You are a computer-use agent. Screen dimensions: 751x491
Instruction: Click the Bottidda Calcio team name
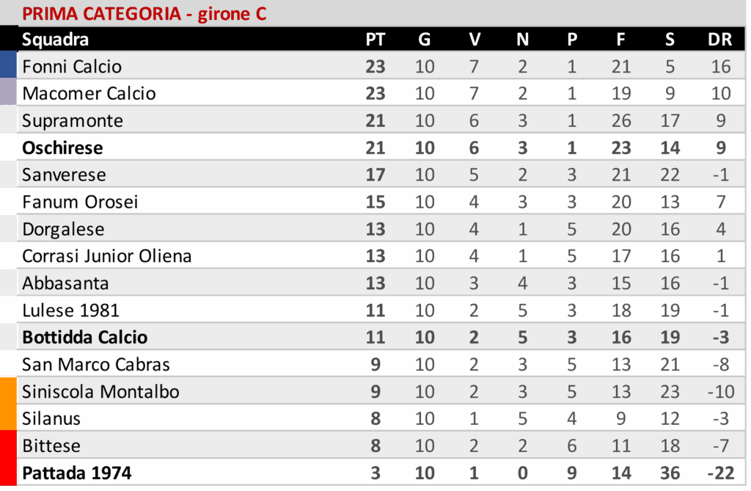[x=84, y=338]
